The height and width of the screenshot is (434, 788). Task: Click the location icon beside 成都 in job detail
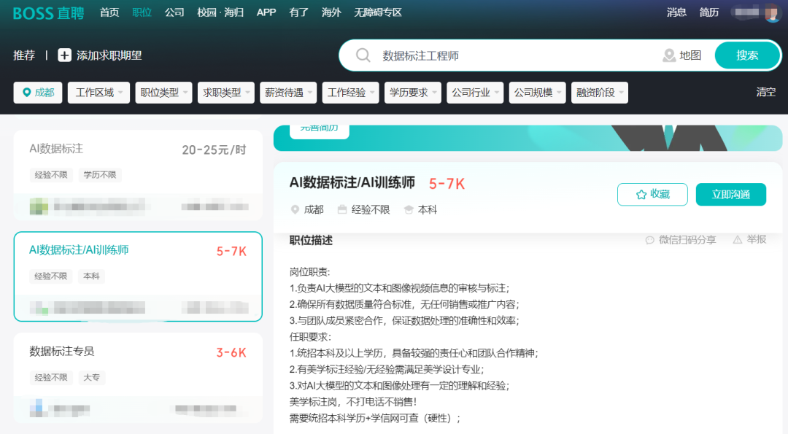(295, 209)
